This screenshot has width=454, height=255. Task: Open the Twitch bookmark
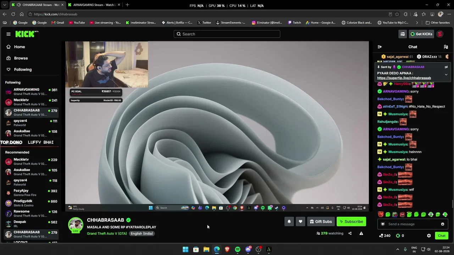click(294, 23)
